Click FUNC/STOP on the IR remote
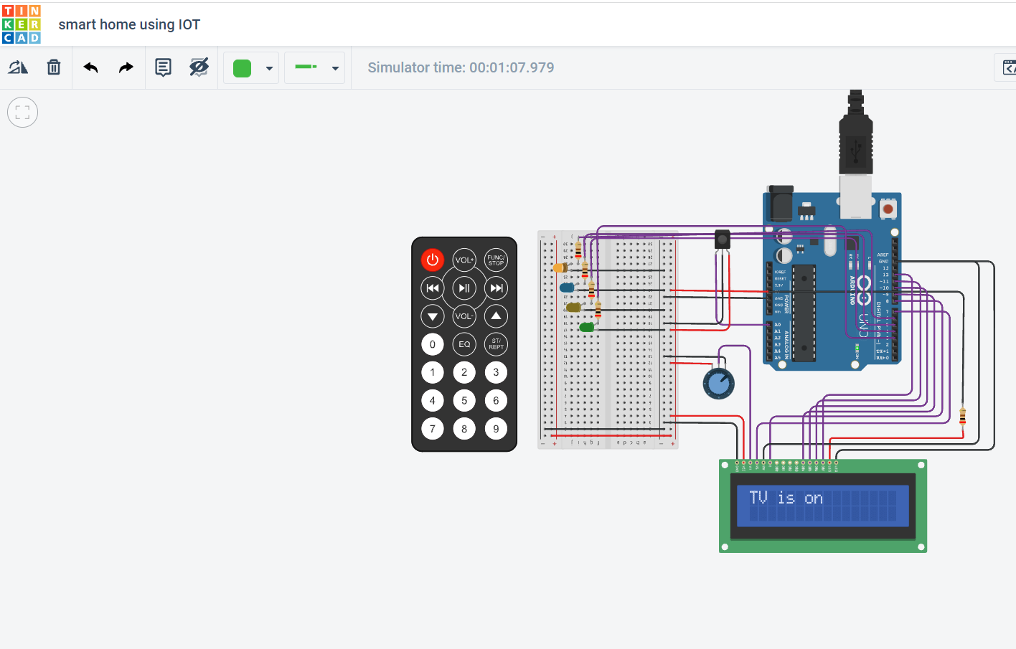This screenshot has height=649, width=1016. [x=496, y=260]
